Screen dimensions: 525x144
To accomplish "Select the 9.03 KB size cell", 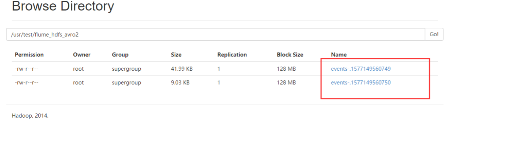I will tap(180, 82).
